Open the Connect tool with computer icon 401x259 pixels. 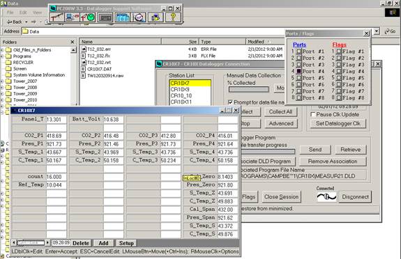(72, 17)
